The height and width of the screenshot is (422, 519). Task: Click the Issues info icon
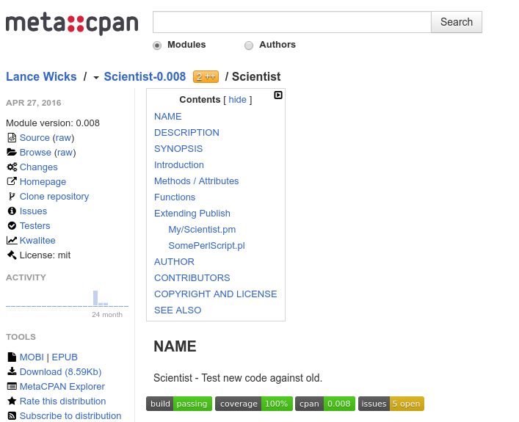[12, 211]
